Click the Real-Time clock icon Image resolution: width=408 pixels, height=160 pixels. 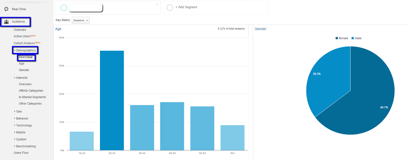pos(6,9)
